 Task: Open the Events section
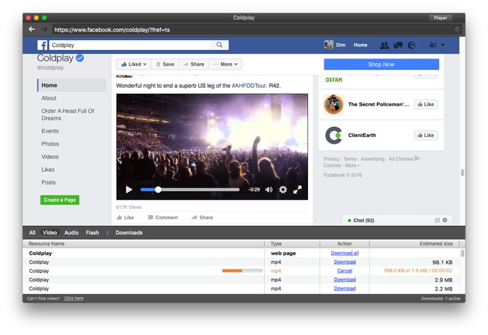pos(50,131)
